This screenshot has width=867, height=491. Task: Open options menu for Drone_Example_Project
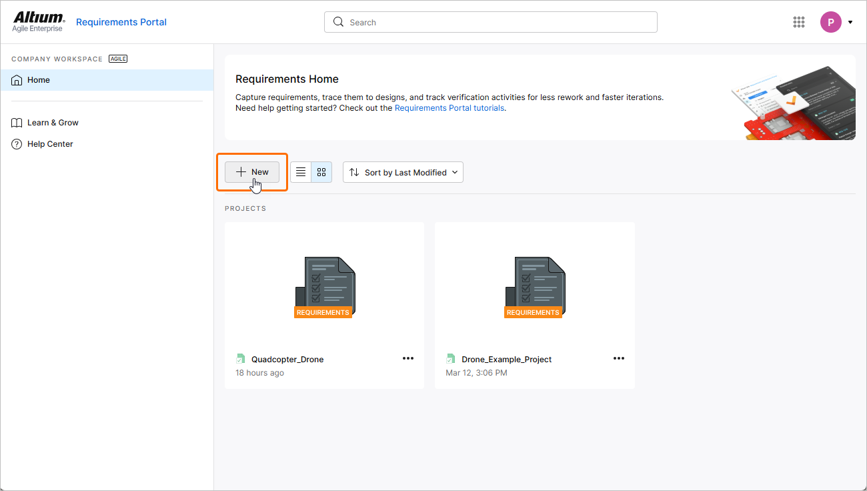(x=619, y=358)
